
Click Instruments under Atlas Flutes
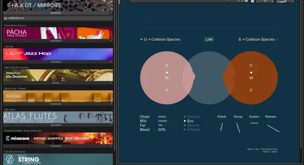(x=56, y=125)
